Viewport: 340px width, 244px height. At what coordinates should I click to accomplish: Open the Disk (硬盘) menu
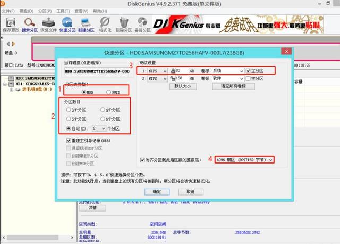tap(27, 11)
